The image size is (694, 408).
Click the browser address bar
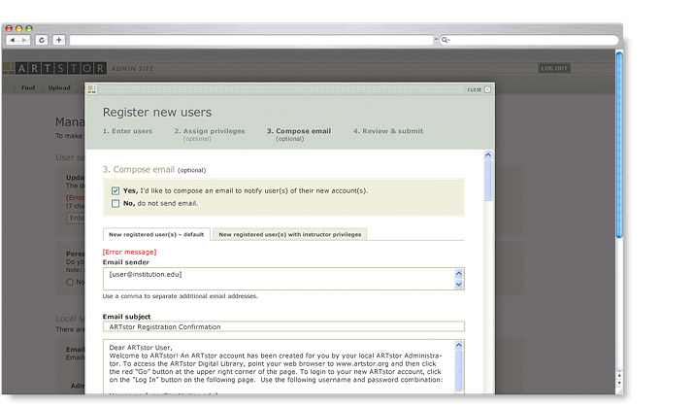[251, 40]
